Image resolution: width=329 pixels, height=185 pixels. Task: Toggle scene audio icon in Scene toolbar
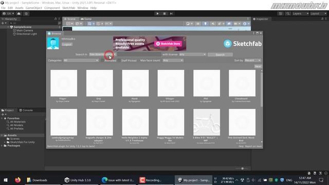click(213, 24)
